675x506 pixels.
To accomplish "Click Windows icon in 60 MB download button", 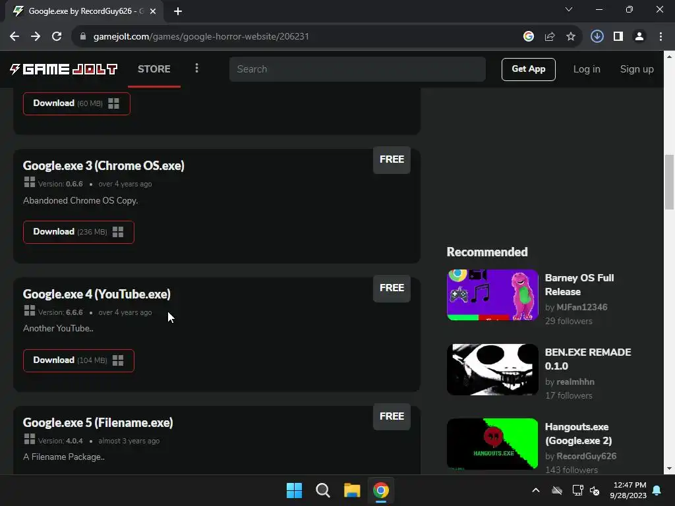I will click(113, 103).
